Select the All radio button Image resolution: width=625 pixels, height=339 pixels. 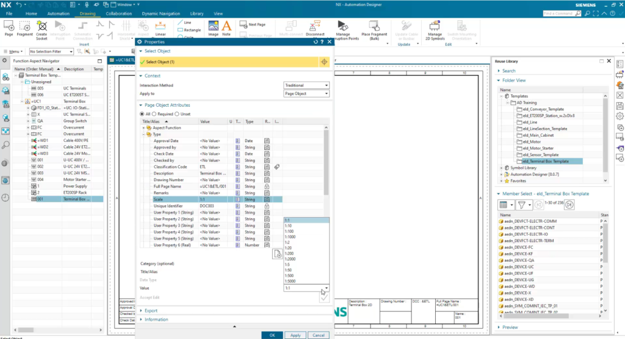pos(142,114)
